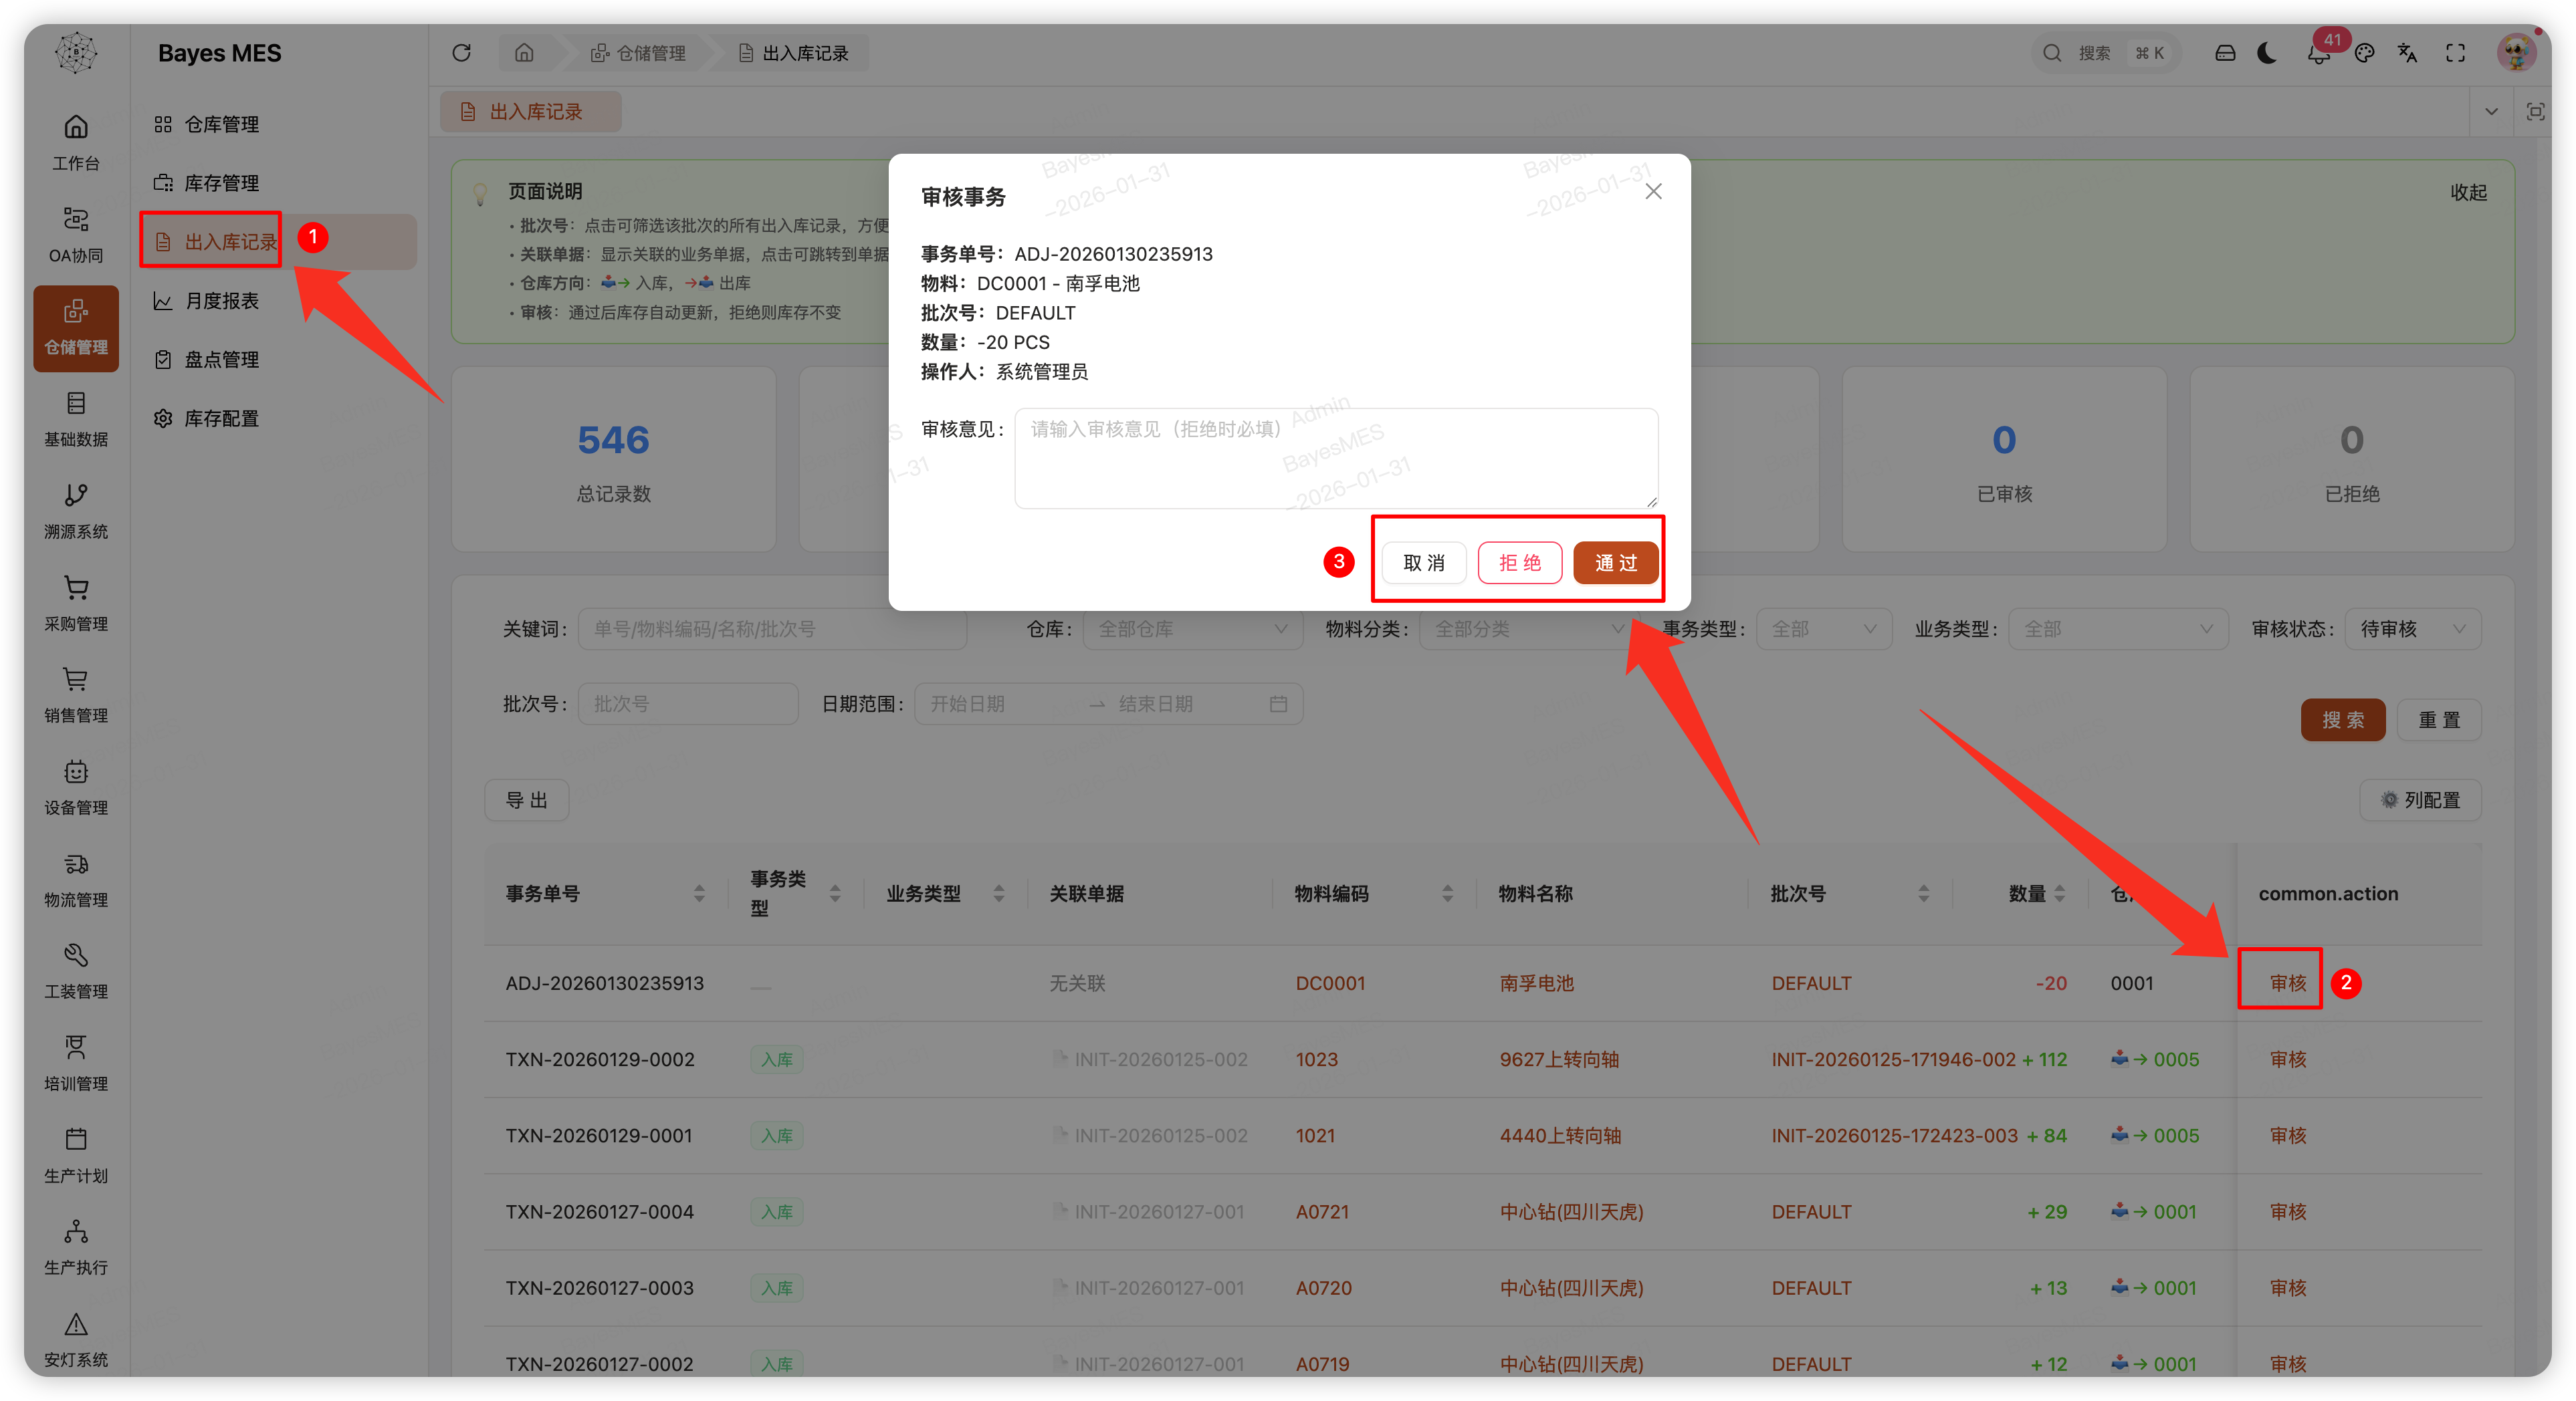Refresh the page with the reload icon
This screenshot has height=1401, width=2576.
coord(462,52)
